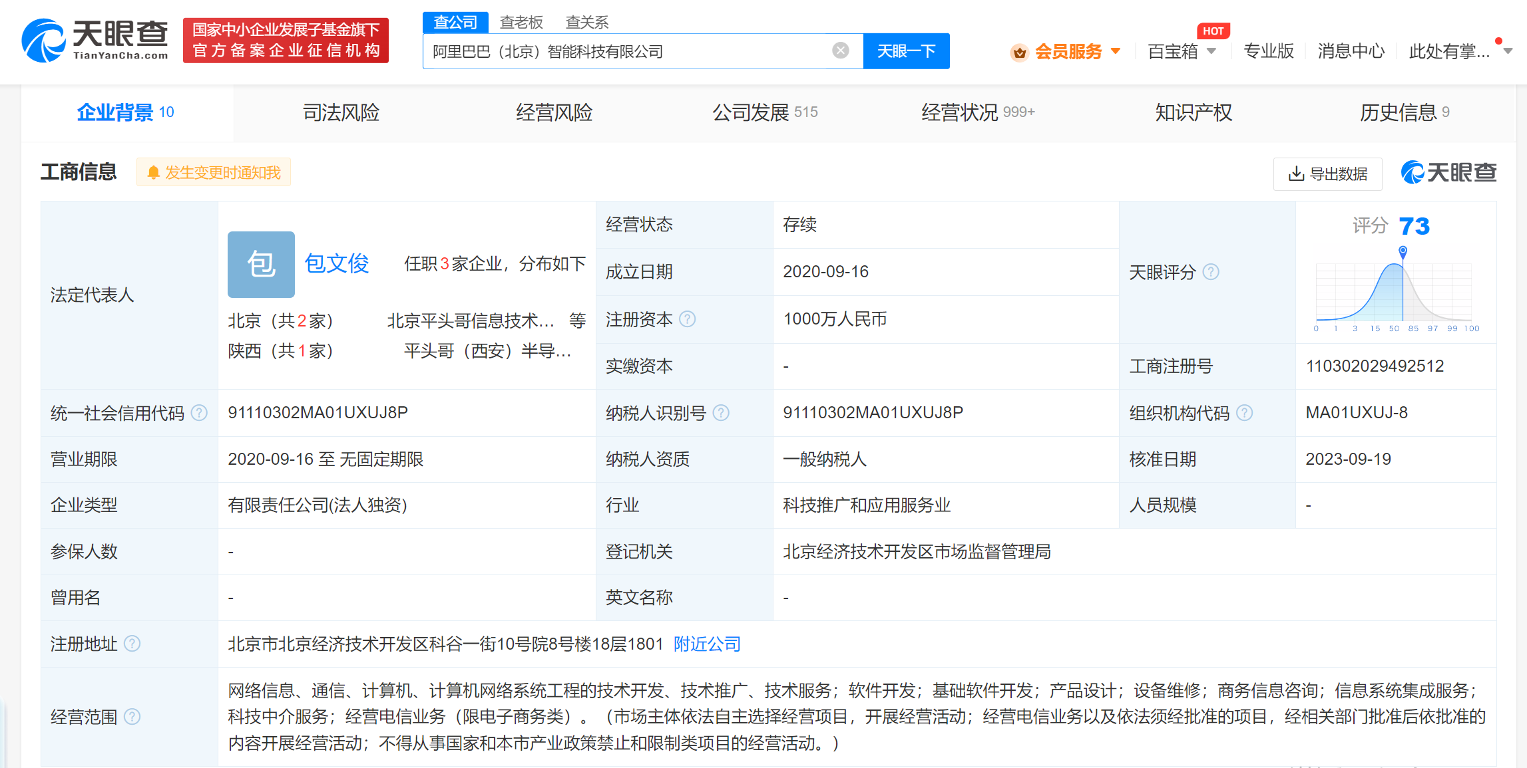Click help icon next to 注册资本

coord(688,319)
